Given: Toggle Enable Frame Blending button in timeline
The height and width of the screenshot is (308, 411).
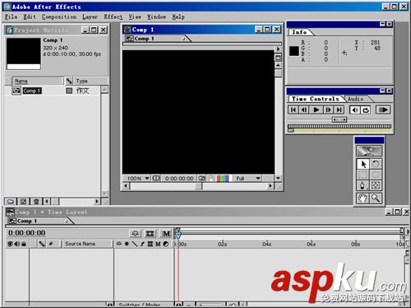Looking at the screenshot, I should click(150, 233).
